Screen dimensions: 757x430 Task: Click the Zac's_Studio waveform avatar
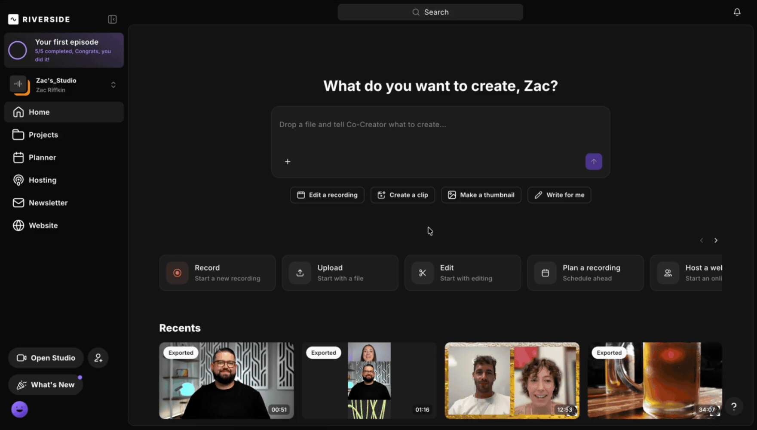coord(19,85)
